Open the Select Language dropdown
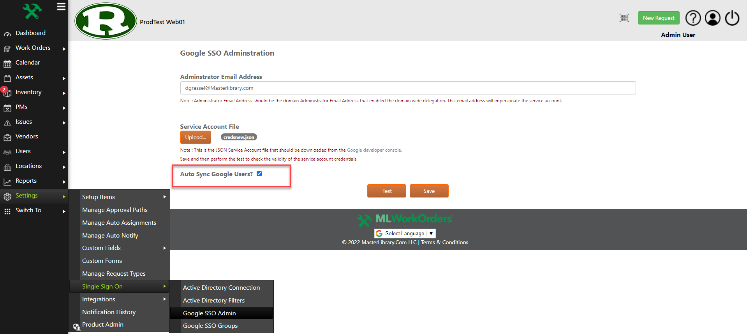The height and width of the screenshot is (334, 747). [x=405, y=233]
